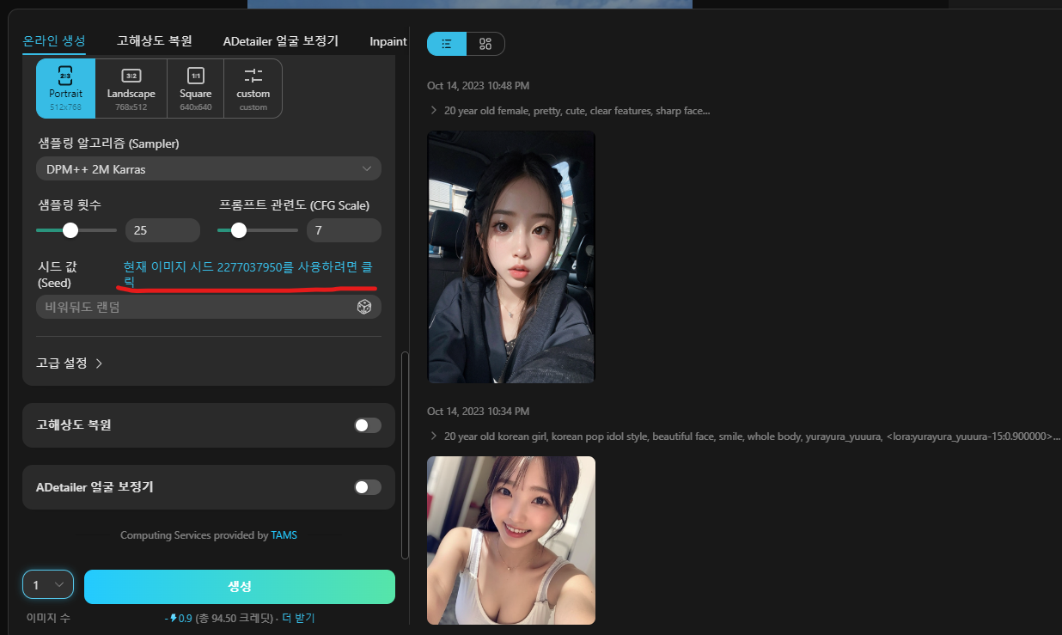Select the Portrait 512x768 size preset
1062x635 pixels.
64,88
